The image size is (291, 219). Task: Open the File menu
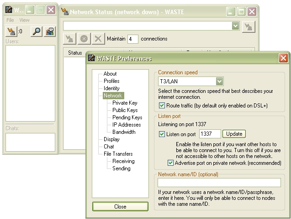[10, 20]
